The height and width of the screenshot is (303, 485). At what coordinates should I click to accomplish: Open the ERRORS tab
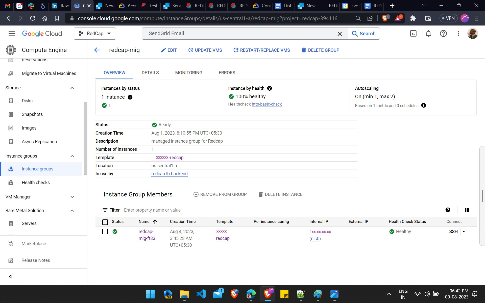(x=227, y=73)
